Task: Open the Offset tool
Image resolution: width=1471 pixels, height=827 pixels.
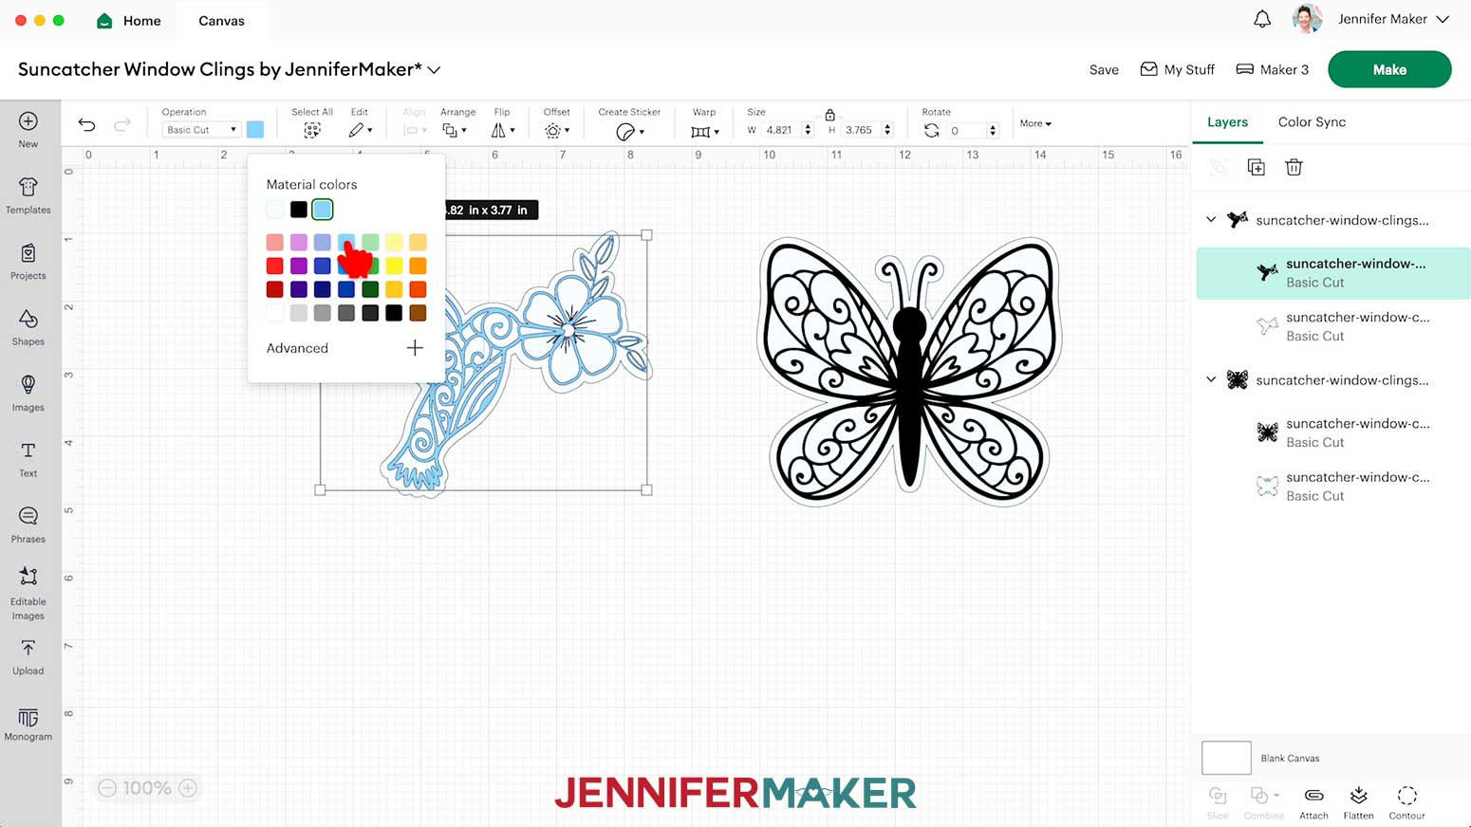Action: pyautogui.click(x=557, y=131)
